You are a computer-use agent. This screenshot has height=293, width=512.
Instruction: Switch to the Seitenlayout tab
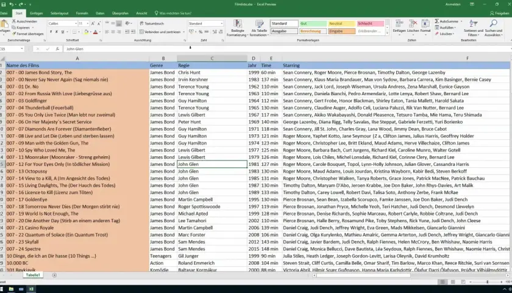click(60, 13)
